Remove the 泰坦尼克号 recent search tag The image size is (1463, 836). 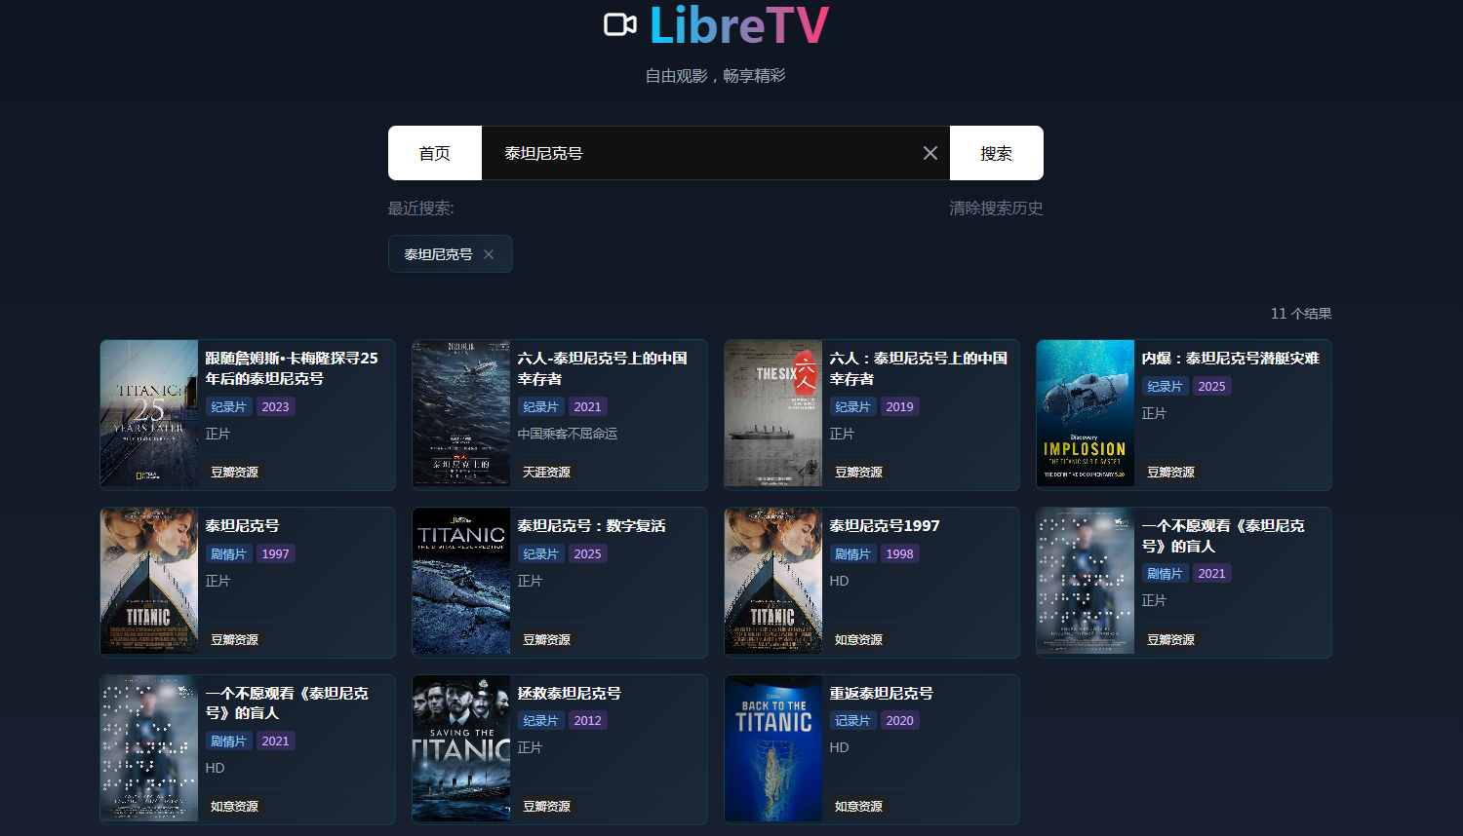(x=489, y=254)
